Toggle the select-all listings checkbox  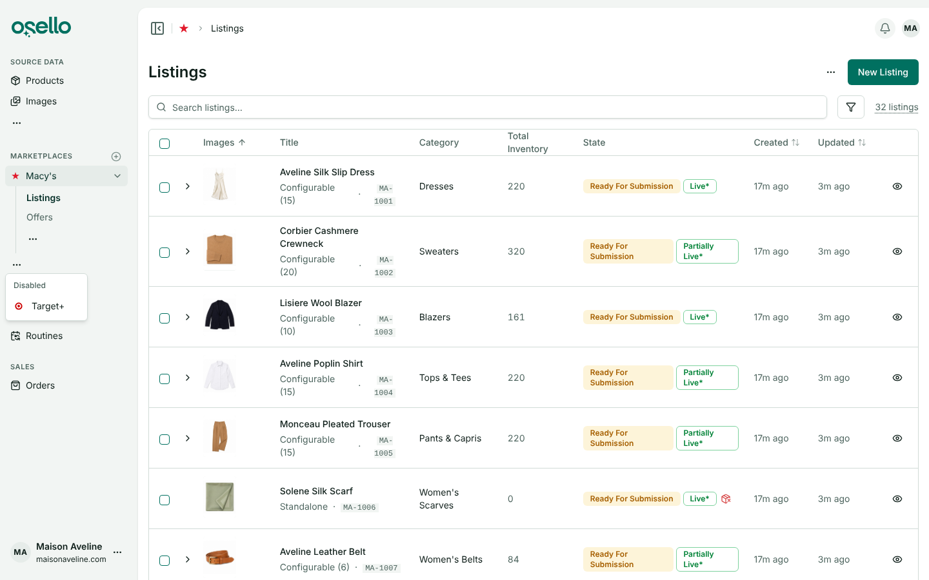click(165, 143)
